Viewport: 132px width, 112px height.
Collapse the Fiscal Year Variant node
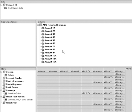click(1, 97)
